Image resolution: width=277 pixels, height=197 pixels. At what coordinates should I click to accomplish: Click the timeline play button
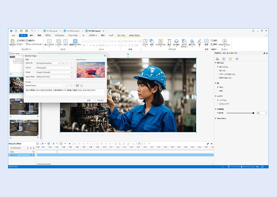43,143
